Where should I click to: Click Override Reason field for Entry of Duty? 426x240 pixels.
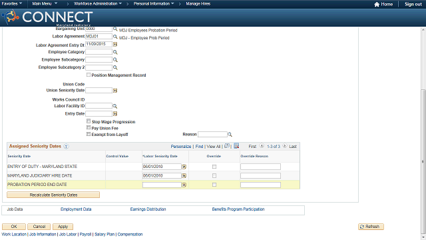260,167
